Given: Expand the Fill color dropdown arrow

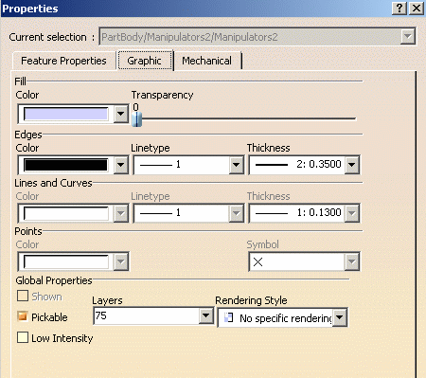Looking at the screenshot, I should click(x=121, y=114).
